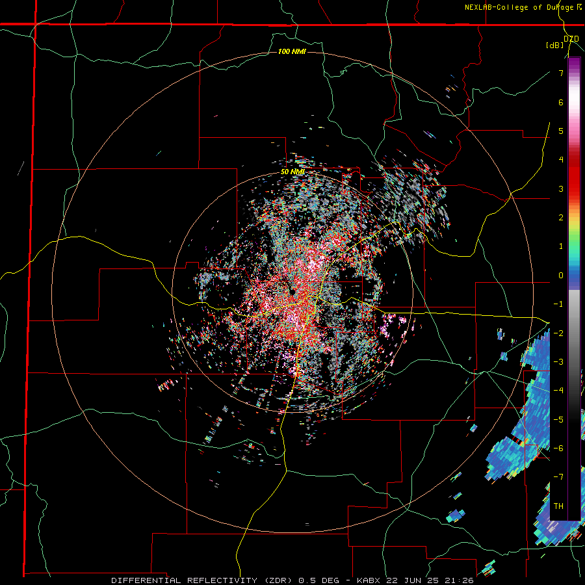The height and width of the screenshot is (585, 585).
Task: Click the 50 NMI range ring label
Action: [x=292, y=172]
